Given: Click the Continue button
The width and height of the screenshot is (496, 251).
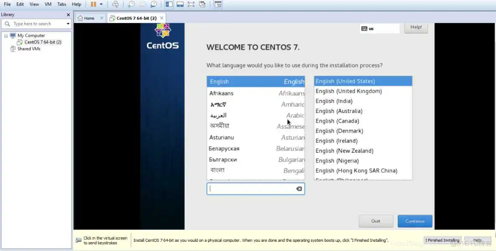Looking at the screenshot, I should [x=415, y=221].
